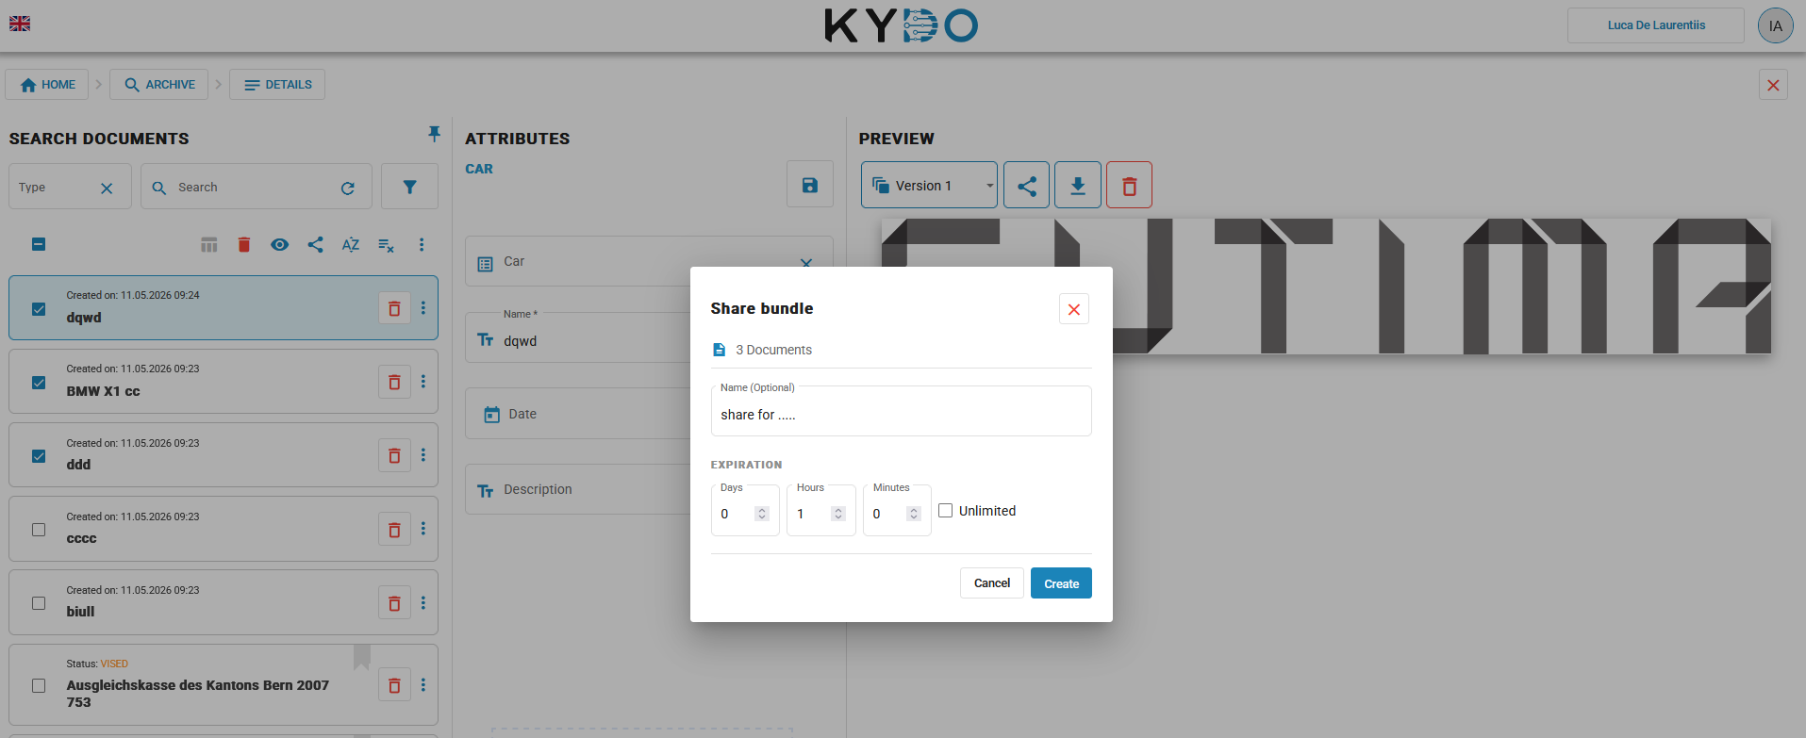The image size is (1806, 738).
Task: Share the previewed document
Action: point(1027,186)
